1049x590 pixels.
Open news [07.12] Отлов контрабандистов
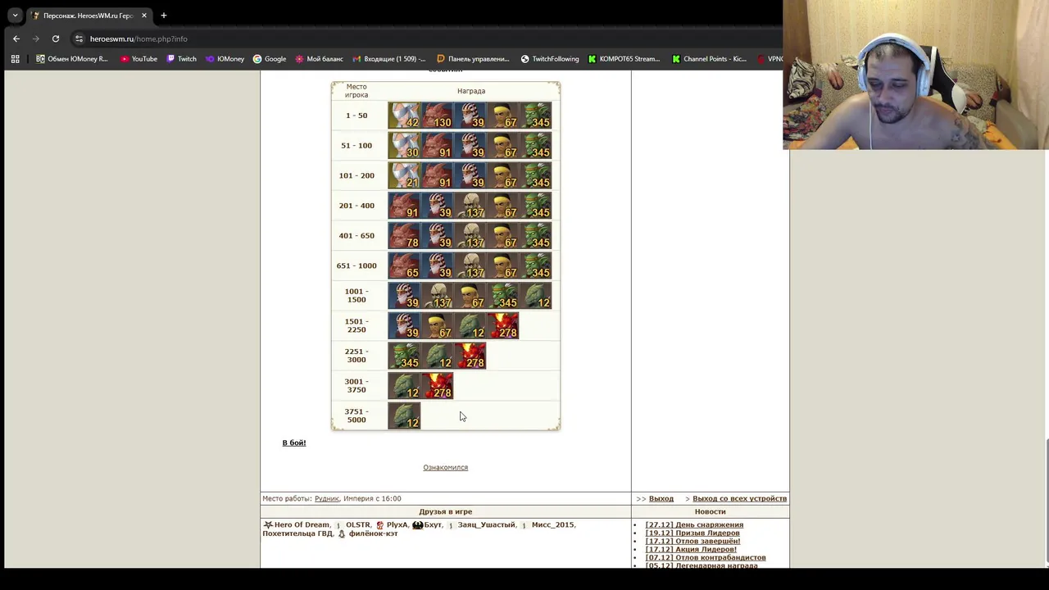706,557
